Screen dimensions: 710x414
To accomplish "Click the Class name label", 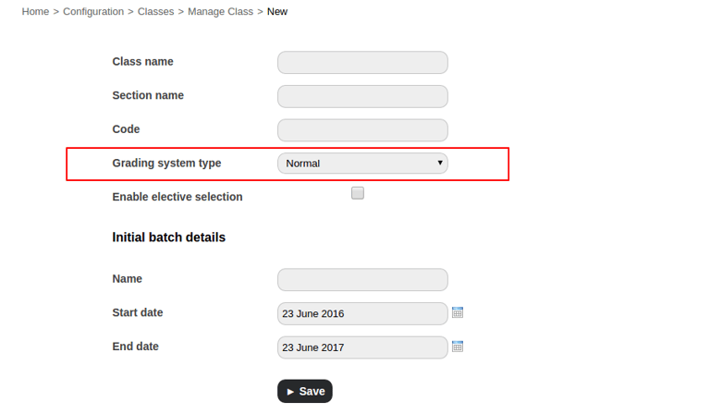I will pyautogui.click(x=142, y=62).
